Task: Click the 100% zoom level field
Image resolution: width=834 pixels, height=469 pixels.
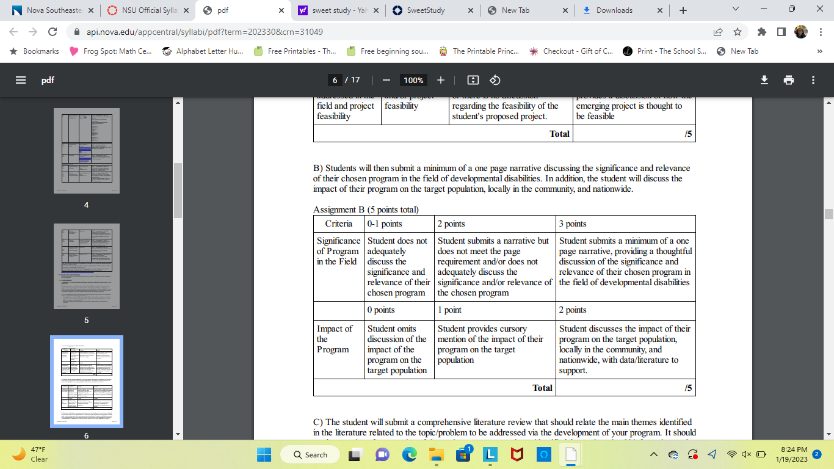Action: click(x=413, y=80)
